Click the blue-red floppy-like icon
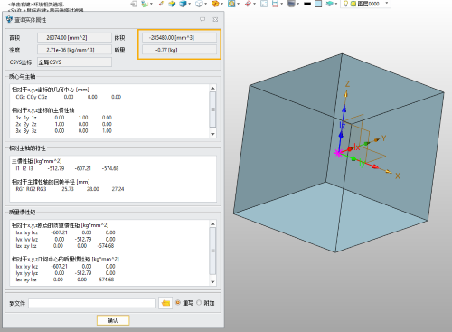This screenshot has width=452, height=332. (275, 4)
